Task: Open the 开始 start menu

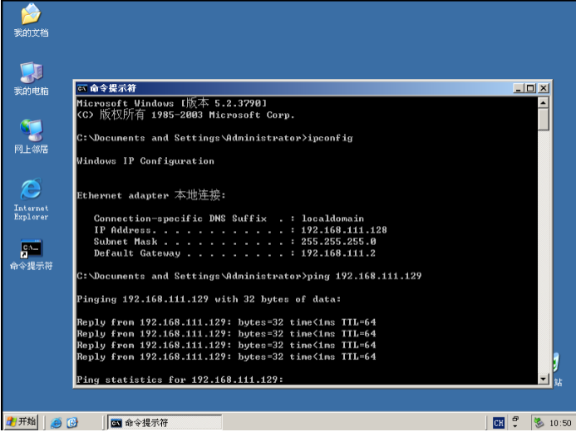Action: coord(22,422)
